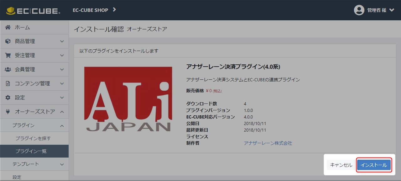Image resolution: width=401 pixels, height=181 pixels.
Task: Click the ALi JAPAN plugin logo image
Action: 128,99
